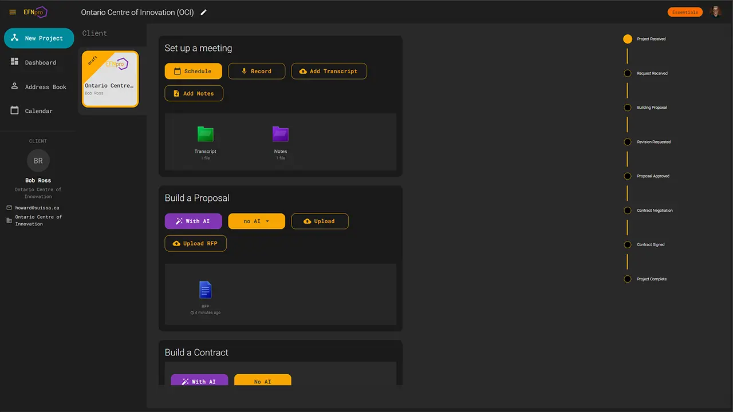Image resolution: width=733 pixels, height=412 pixels.
Task: Click the user avatar in top right
Action: [x=715, y=12]
